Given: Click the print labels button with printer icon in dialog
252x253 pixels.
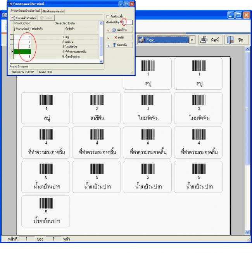Looking at the screenshot, I should tap(119, 30).
